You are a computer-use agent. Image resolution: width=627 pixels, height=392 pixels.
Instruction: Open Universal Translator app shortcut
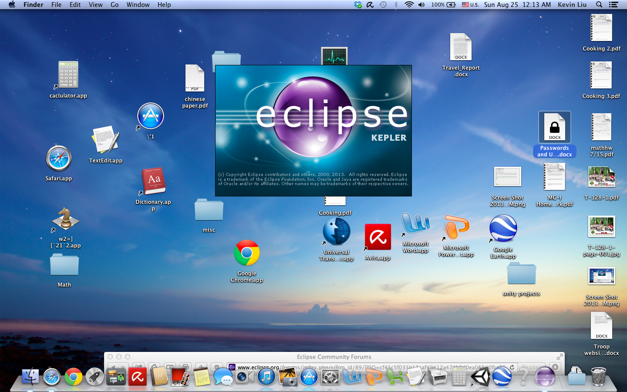(336, 231)
